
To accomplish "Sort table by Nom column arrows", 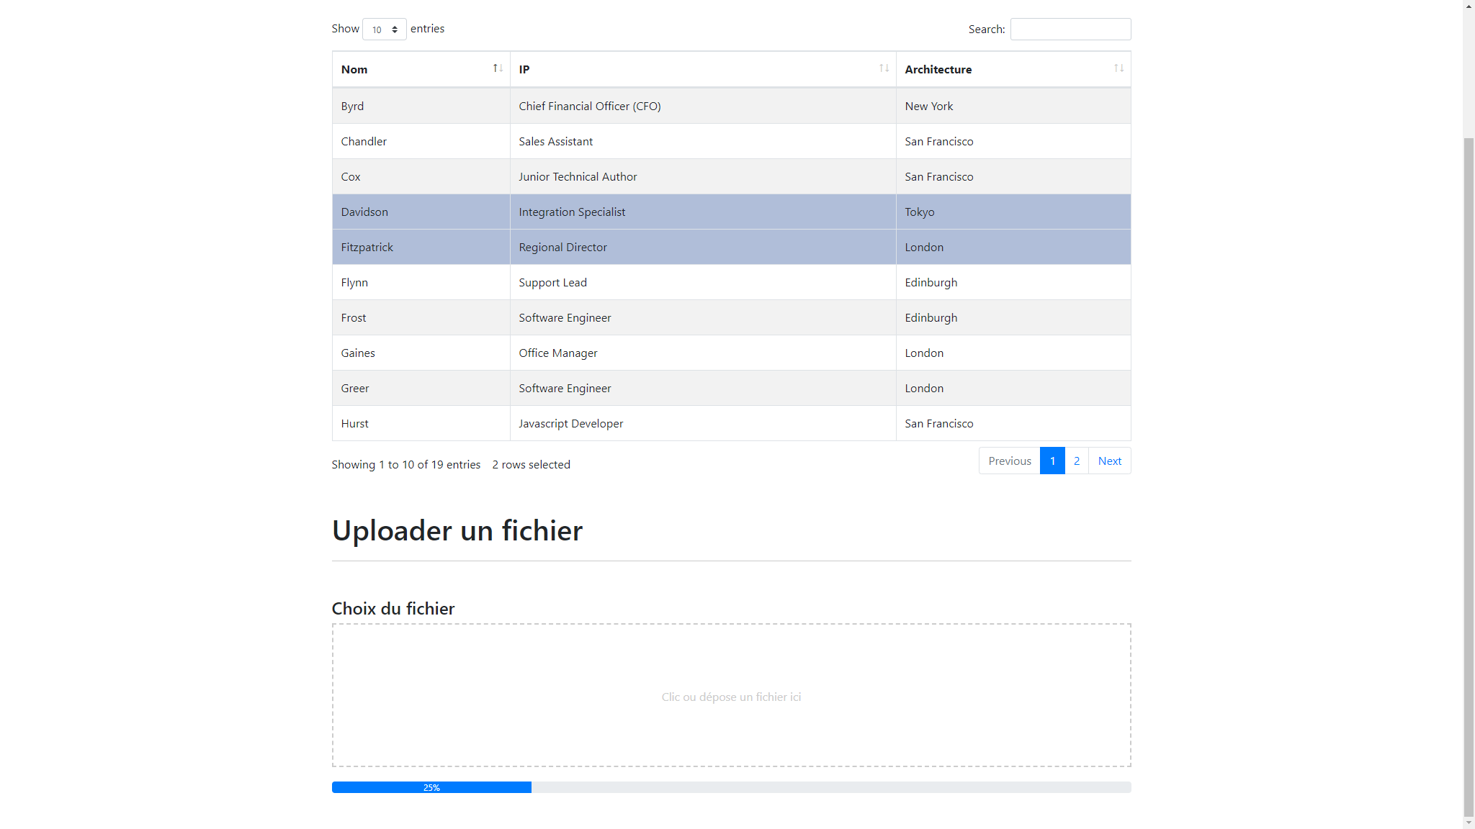I will (x=498, y=68).
